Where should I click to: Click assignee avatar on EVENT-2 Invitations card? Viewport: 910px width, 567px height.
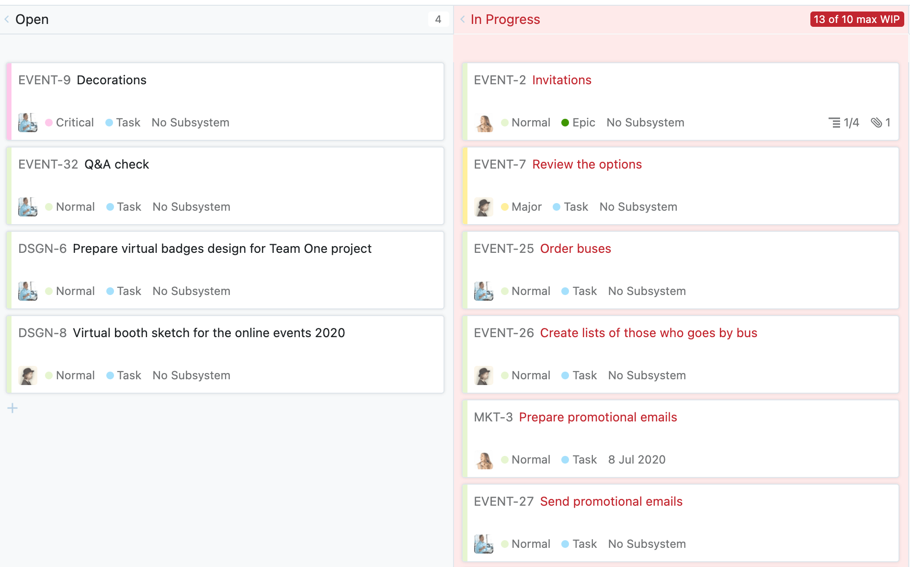[x=484, y=123]
